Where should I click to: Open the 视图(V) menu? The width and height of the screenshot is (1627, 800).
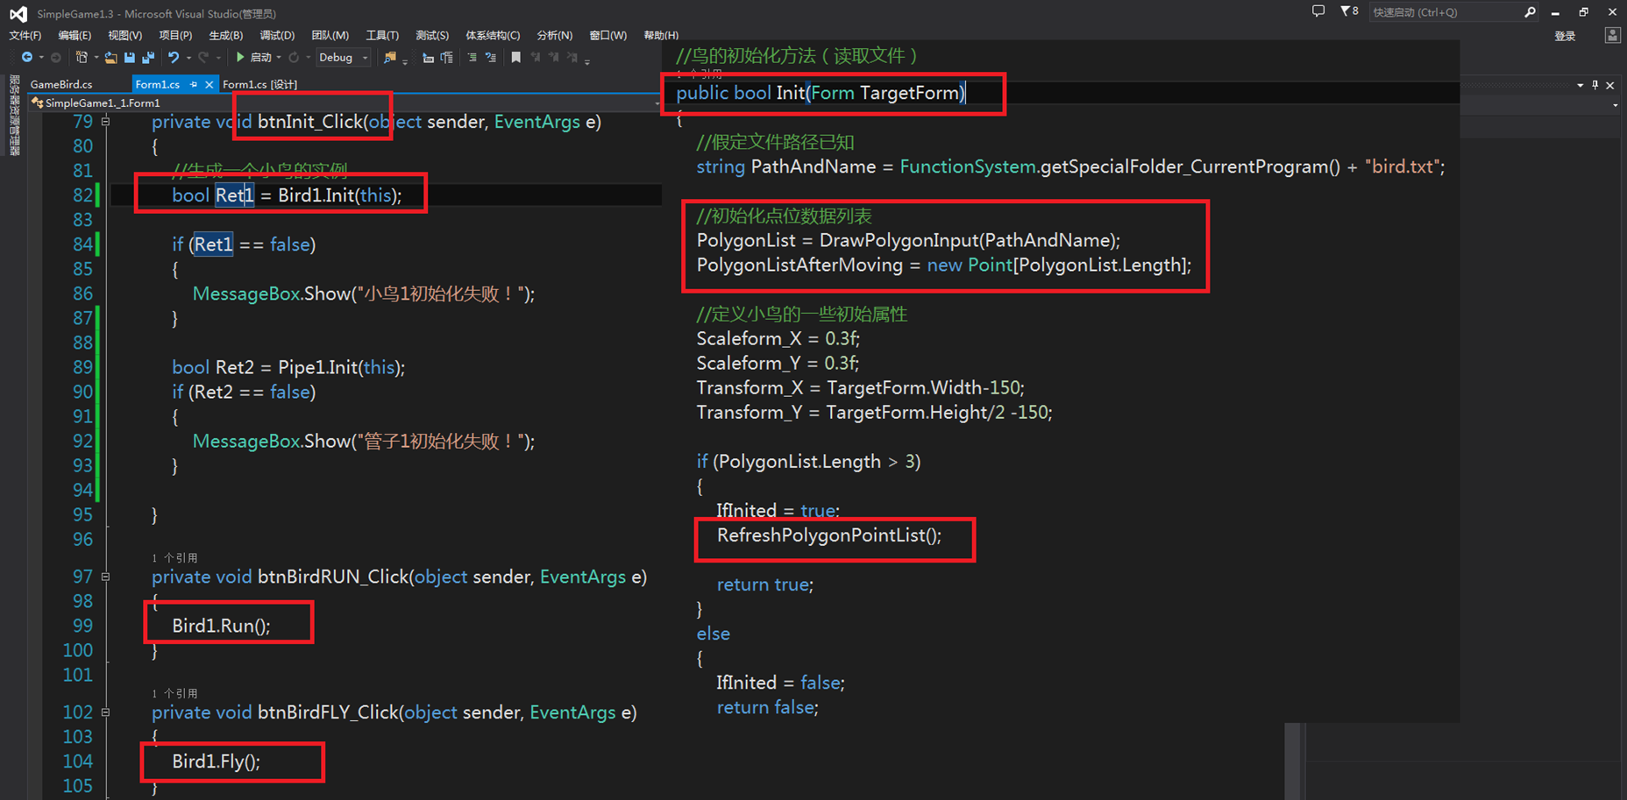coord(124,35)
